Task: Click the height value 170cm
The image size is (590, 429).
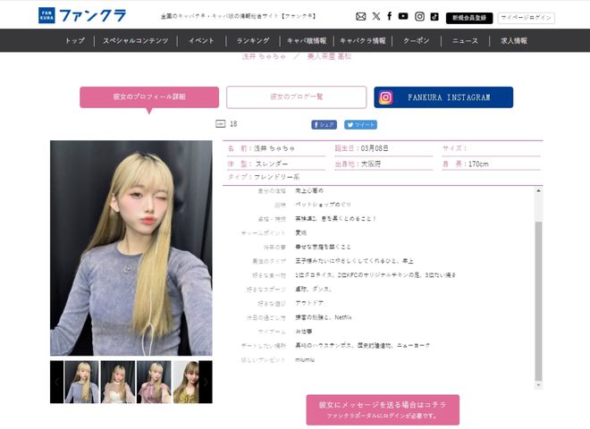Action: click(478, 164)
